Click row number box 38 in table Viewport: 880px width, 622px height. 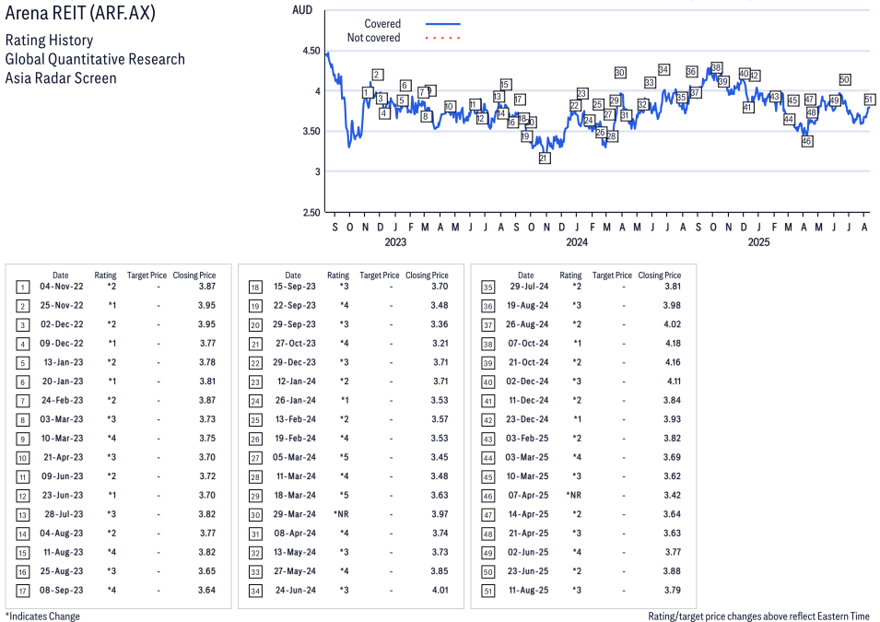(487, 345)
